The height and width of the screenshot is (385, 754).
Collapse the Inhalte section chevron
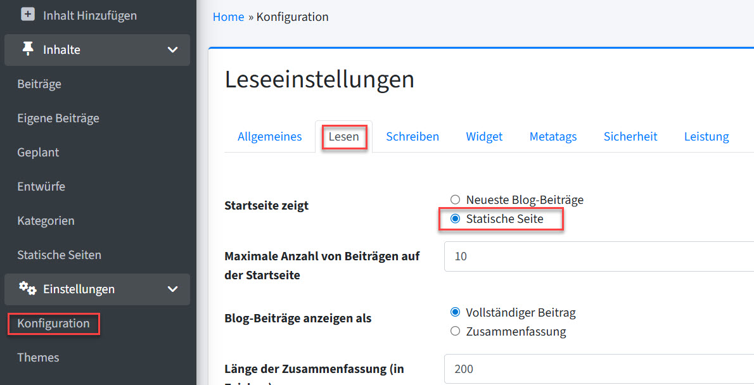pos(172,50)
